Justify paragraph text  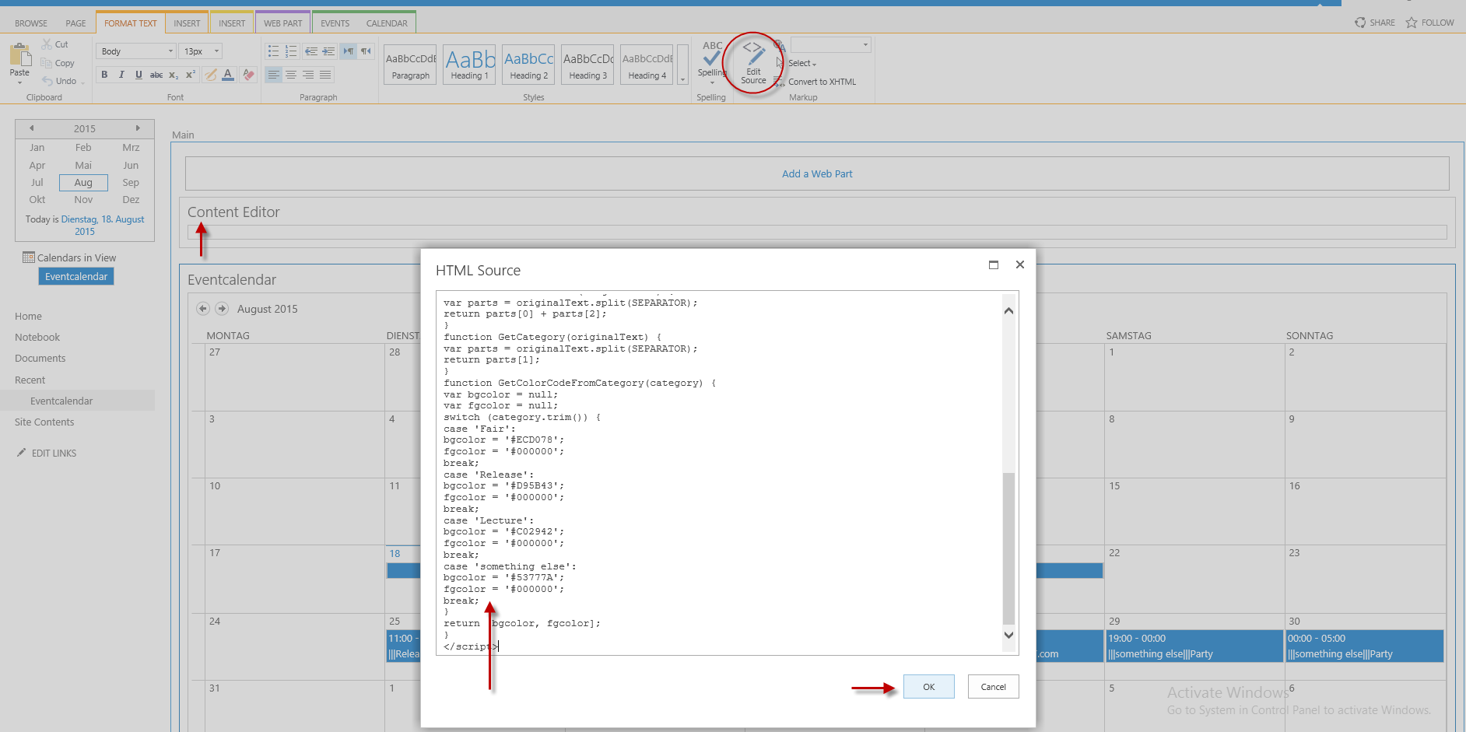(x=325, y=75)
